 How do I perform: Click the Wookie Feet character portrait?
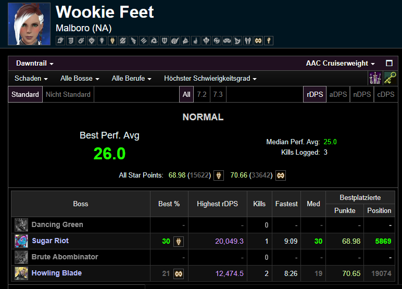pyautogui.click(x=29, y=24)
